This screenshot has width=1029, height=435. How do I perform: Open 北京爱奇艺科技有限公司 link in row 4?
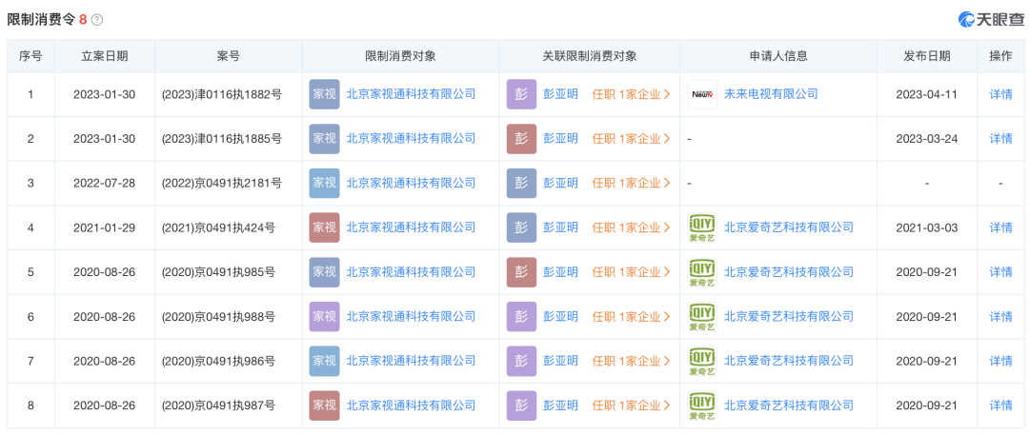789,227
